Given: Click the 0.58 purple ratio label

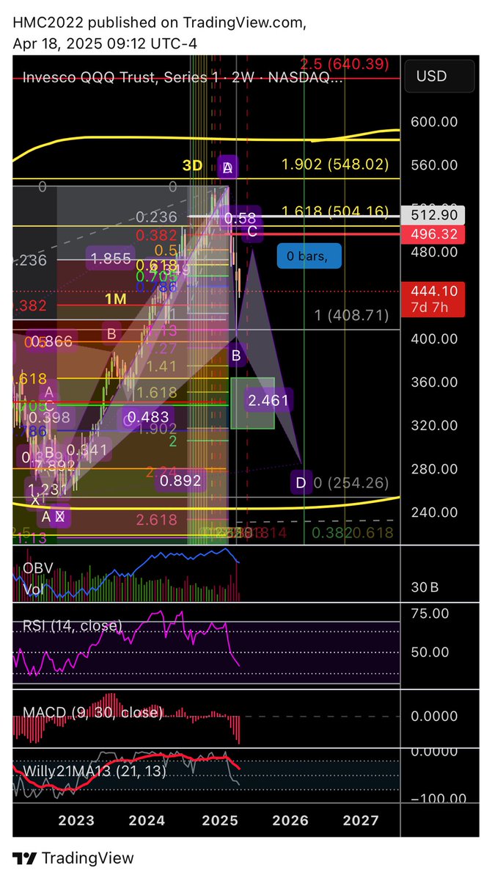Looking at the screenshot, I should (240, 217).
